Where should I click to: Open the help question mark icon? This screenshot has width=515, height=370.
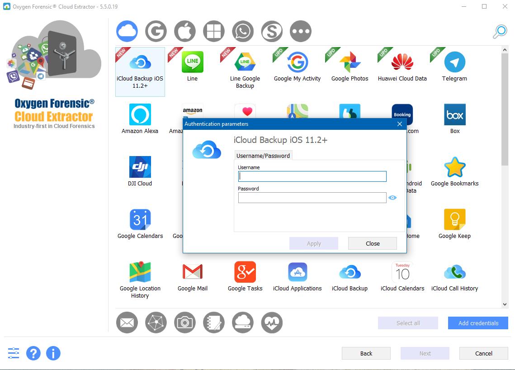[x=33, y=353]
